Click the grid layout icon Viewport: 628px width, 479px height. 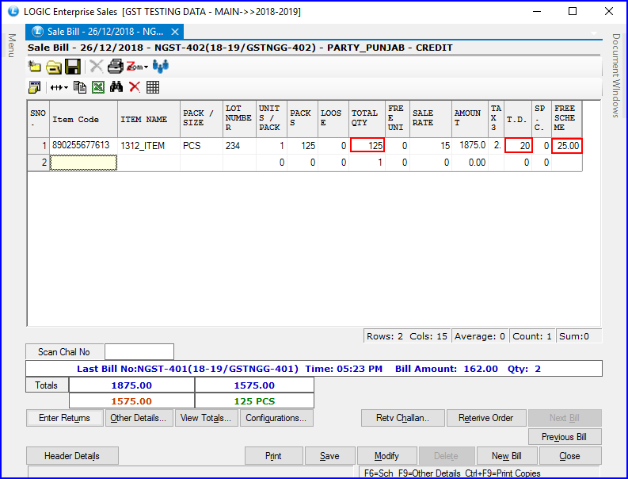[153, 87]
